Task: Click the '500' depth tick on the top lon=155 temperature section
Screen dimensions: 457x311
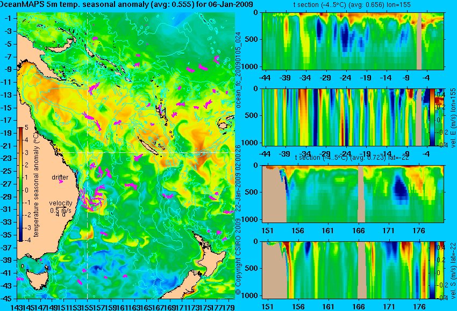Action: [x=252, y=39]
